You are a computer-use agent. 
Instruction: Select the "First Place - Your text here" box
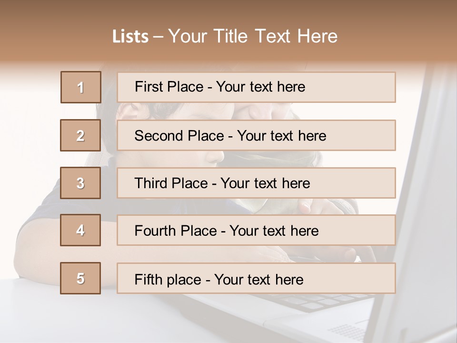256,87
